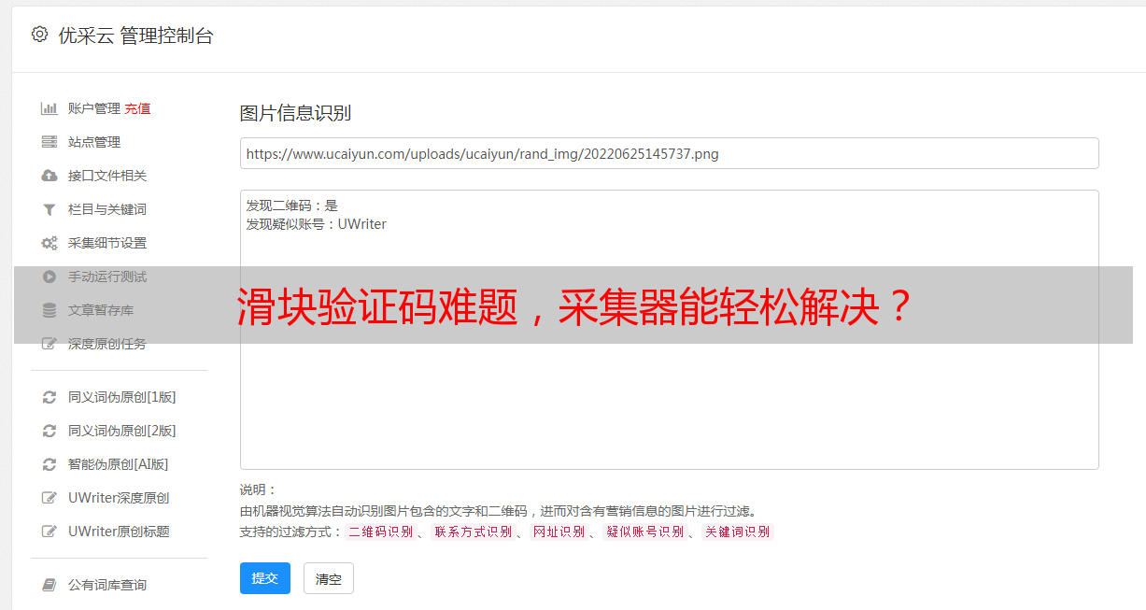This screenshot has width=1146, height=610.
Task: Click the 网址识别 tag
Action: coord(559,532)
